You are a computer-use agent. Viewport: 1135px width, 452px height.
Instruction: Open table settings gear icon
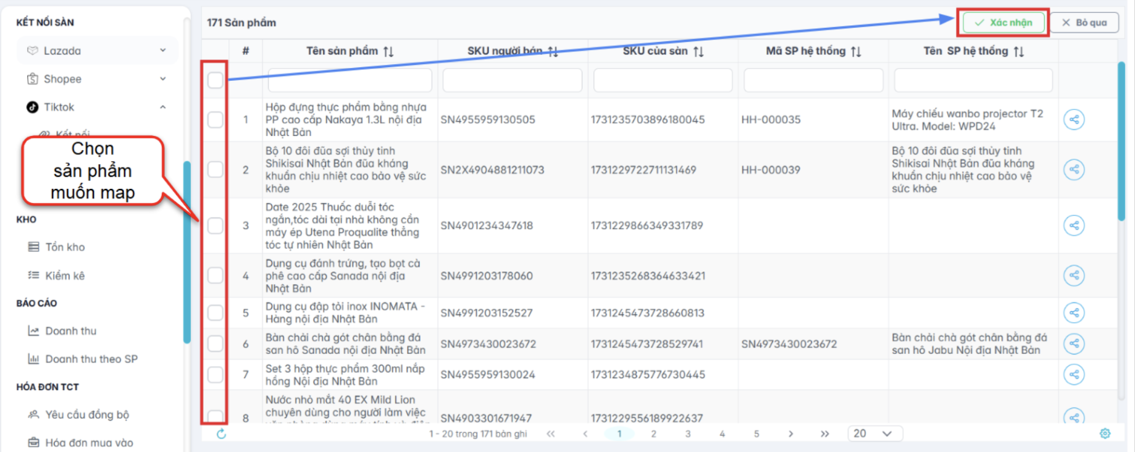[x=1105, y=433]
